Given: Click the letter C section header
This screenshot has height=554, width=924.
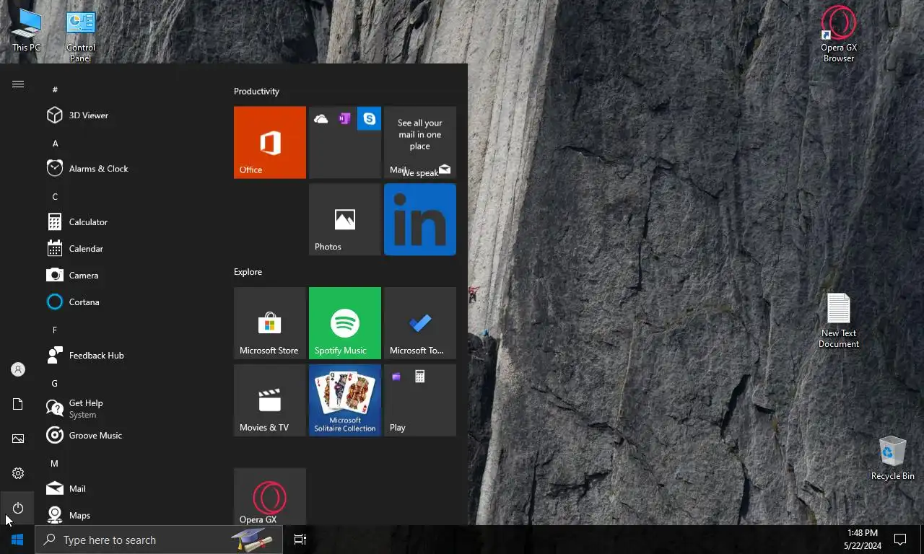Looking at the screenshot, I should (55, 197).
